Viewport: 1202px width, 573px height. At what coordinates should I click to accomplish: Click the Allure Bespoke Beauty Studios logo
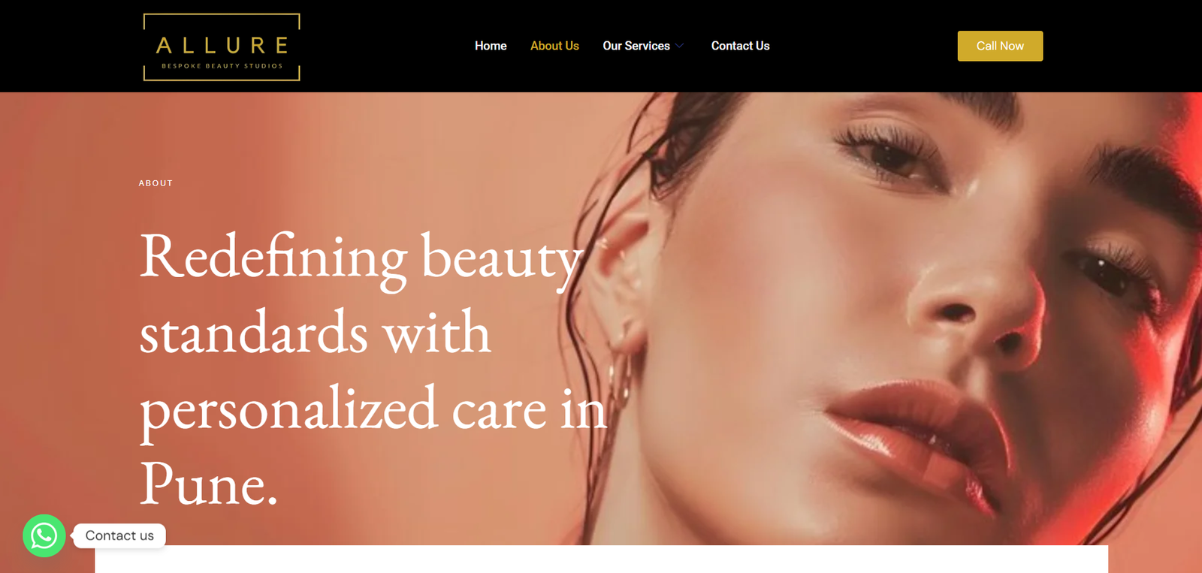(222, 47)
